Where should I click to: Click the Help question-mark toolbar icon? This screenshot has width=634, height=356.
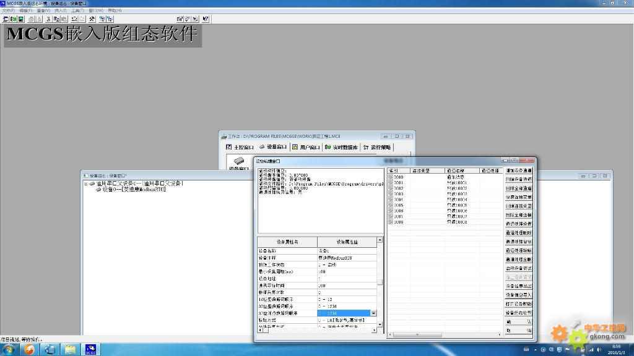(206, 19)
